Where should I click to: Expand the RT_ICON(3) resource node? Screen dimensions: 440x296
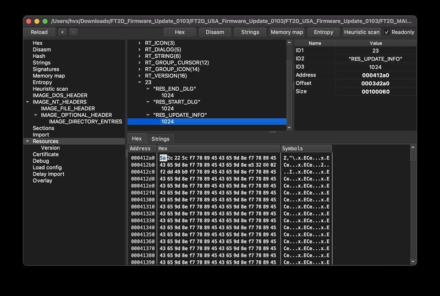[140, 43]
